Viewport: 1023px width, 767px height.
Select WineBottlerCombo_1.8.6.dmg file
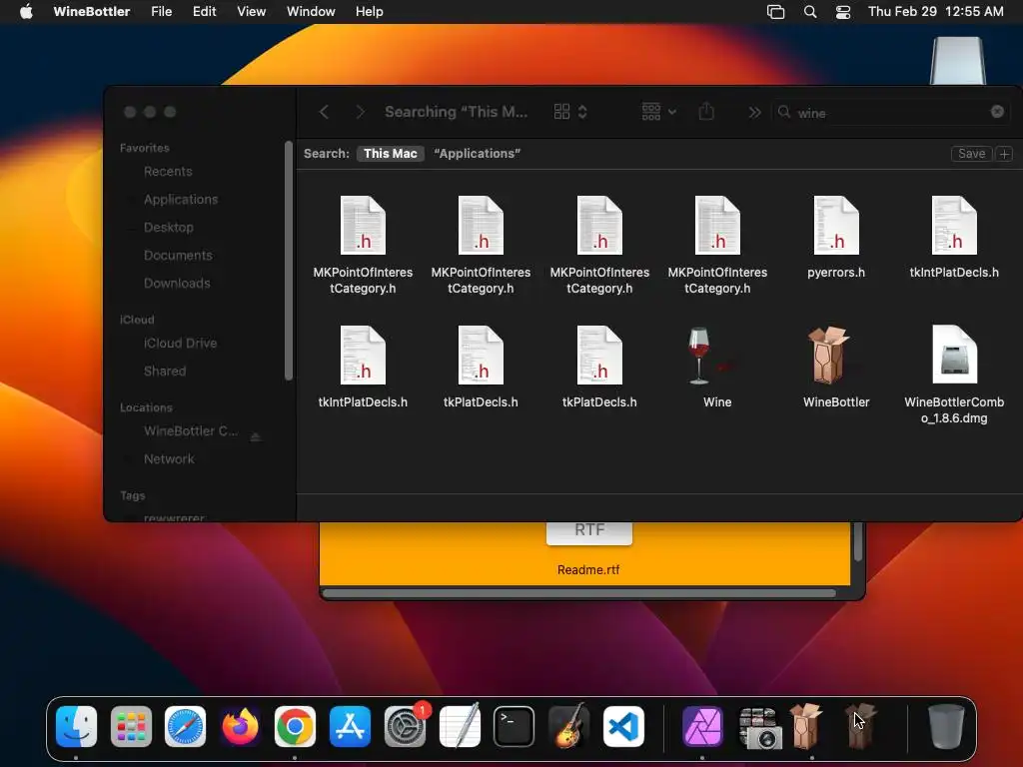pos(954,356)
